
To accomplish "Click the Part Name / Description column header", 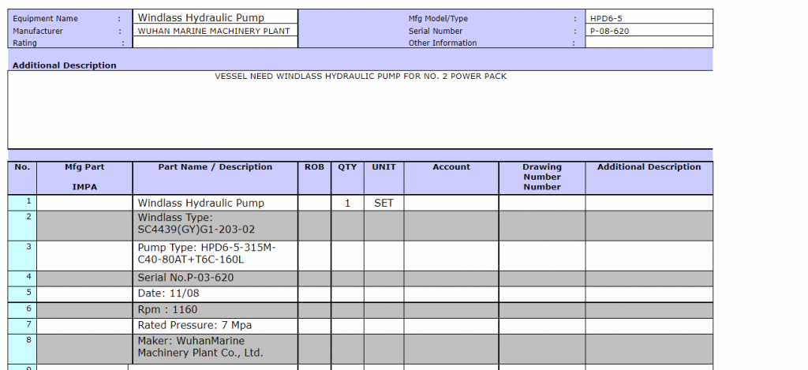I will coord(215,167).
